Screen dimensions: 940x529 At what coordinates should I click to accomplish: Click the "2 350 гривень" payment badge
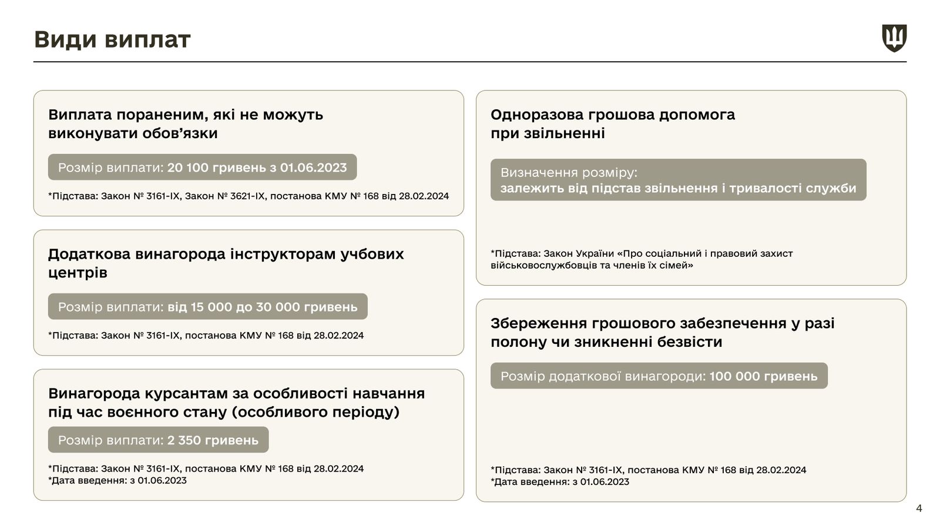(x=158, y=440)
